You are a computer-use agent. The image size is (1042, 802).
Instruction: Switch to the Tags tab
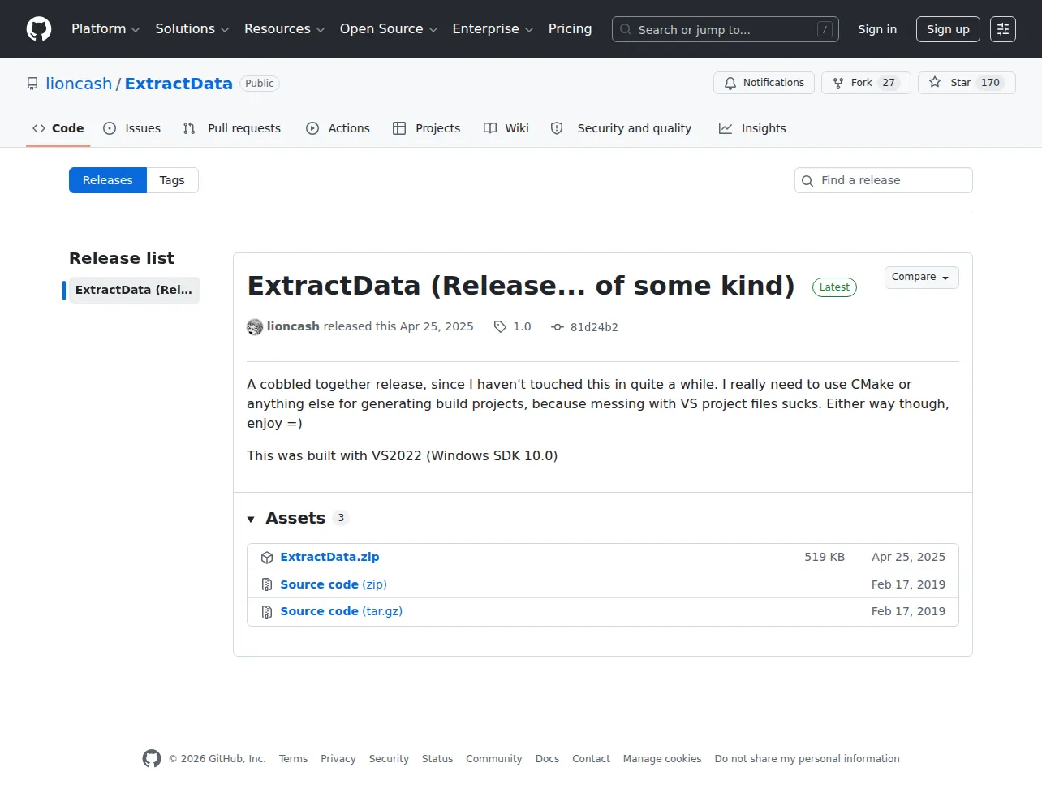172,180
